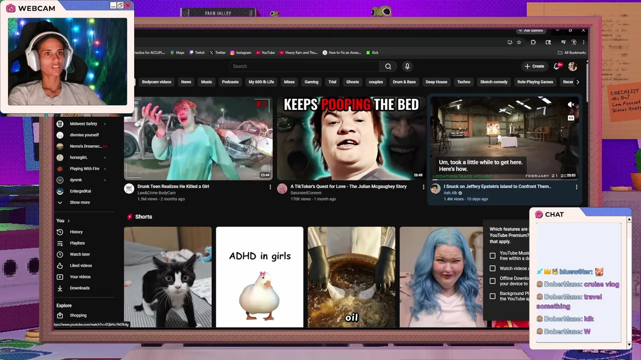Select the Bodycam videos chip
The height and width of the screenshot is (360, 641).
pyautogui.click(x=156, y=82)
